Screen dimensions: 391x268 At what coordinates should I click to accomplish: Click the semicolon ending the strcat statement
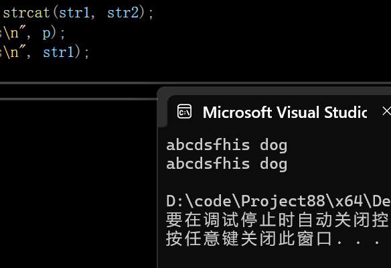click(151, 13)
